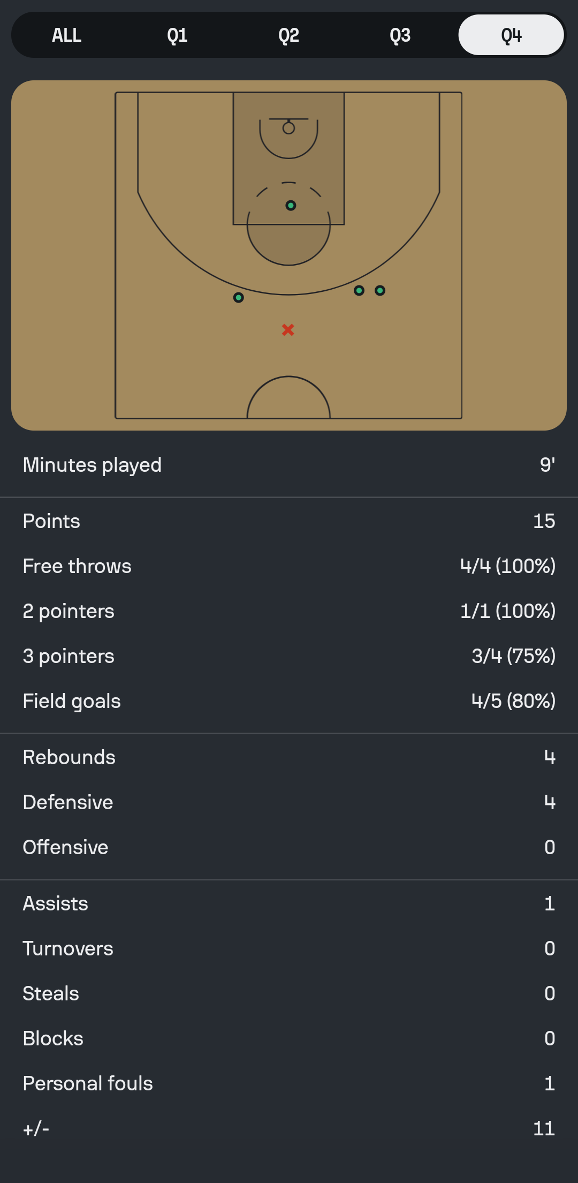This screenshot has height=1183, width=578.
Task: Open the Q3 quarter tab
Action: pyautogui.click(x=400, y=35)
